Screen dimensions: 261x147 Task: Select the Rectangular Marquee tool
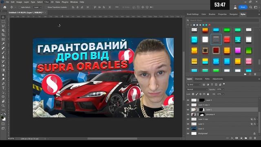coord(3,22)
